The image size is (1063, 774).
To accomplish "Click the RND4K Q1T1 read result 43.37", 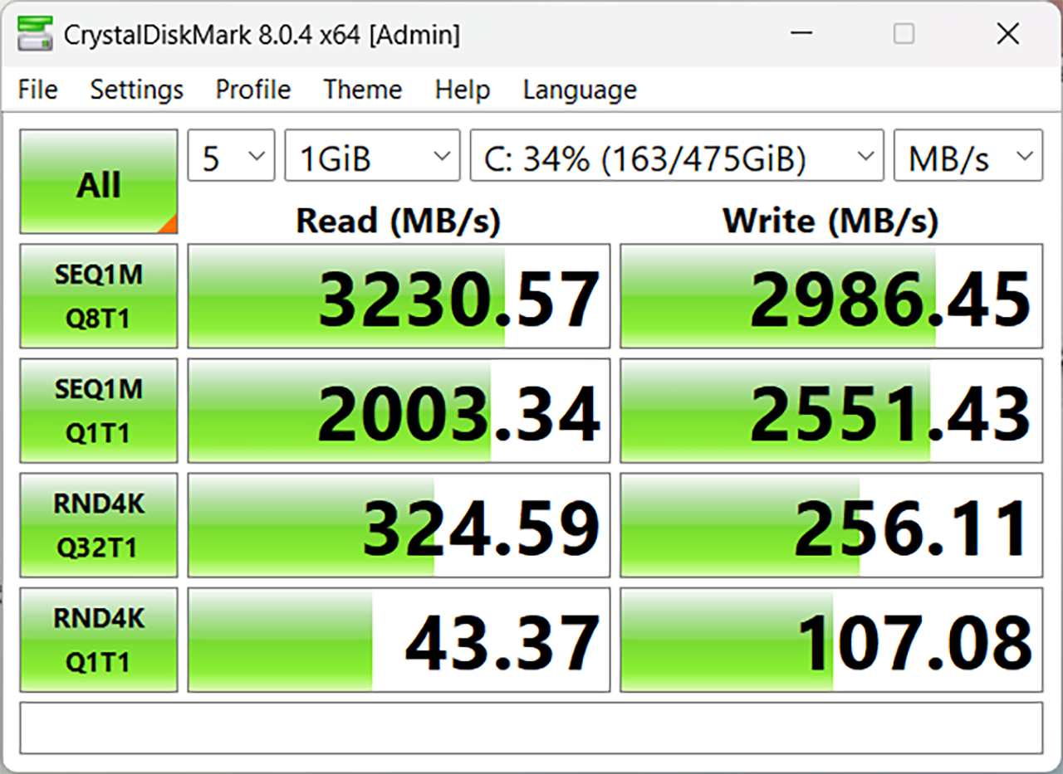I will pos(399,640).
